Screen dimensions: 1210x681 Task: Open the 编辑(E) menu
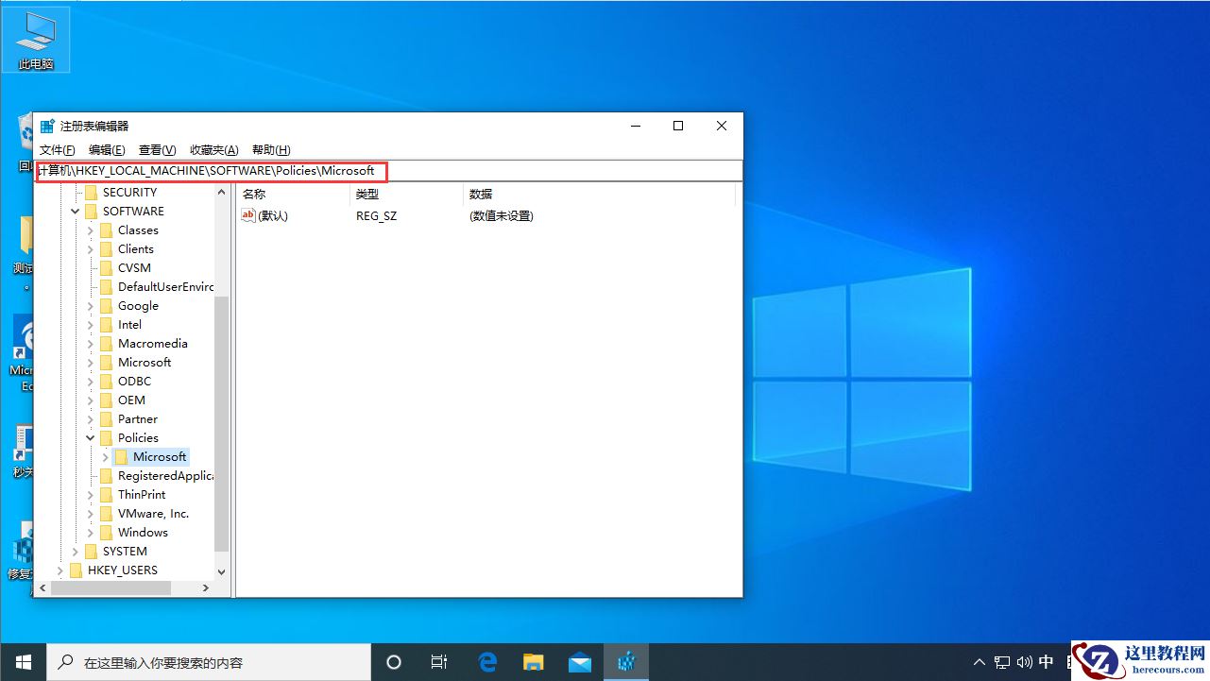106,149
